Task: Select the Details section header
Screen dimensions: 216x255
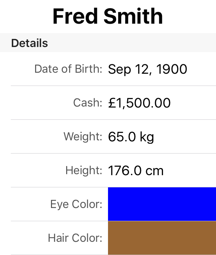Action: (30, 43)
